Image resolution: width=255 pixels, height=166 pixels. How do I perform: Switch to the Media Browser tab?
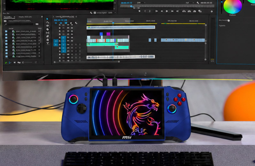click(x=25, y=17)
